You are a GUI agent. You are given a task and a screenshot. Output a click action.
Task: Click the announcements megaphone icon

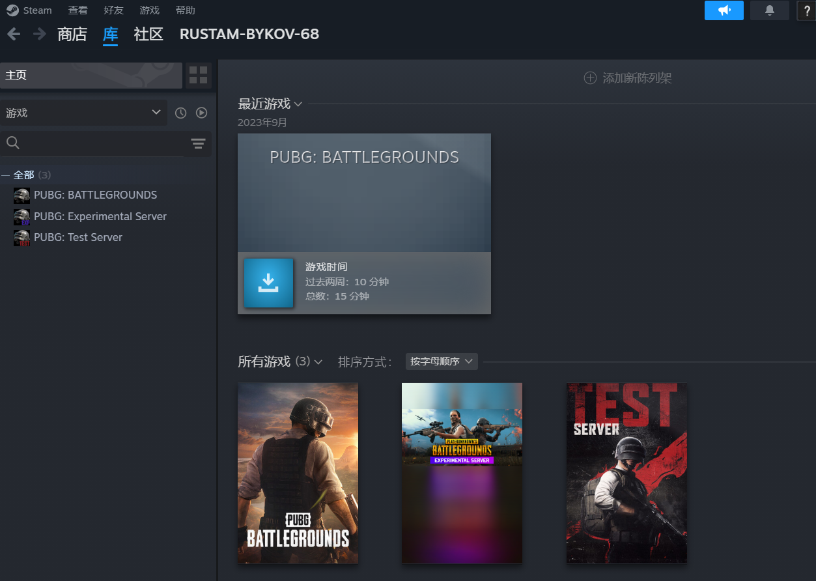pos(724,10)
